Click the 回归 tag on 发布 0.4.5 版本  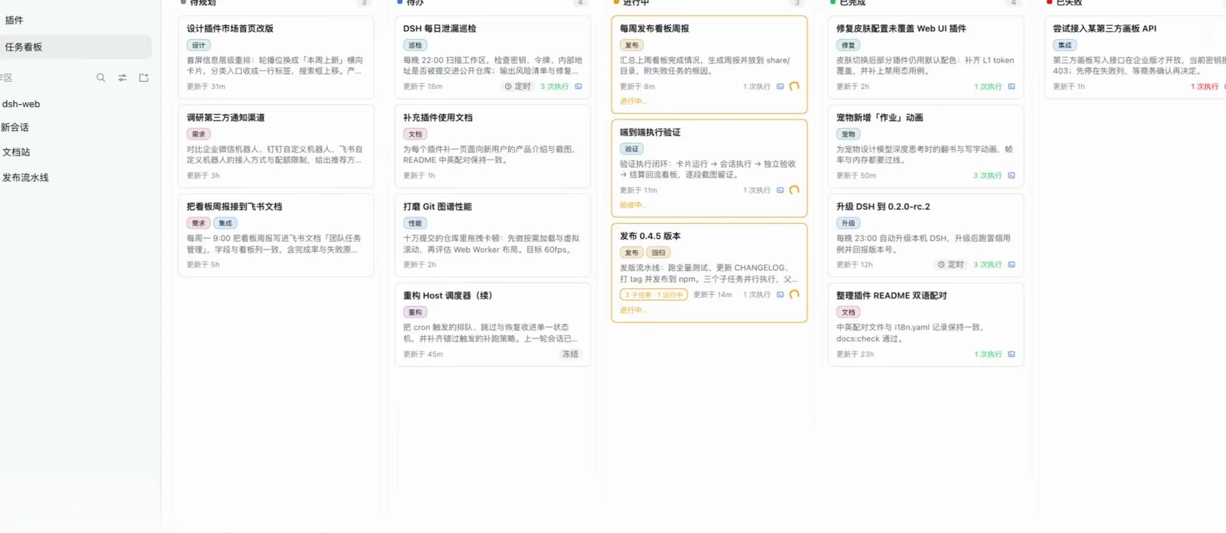click(658, 252)
